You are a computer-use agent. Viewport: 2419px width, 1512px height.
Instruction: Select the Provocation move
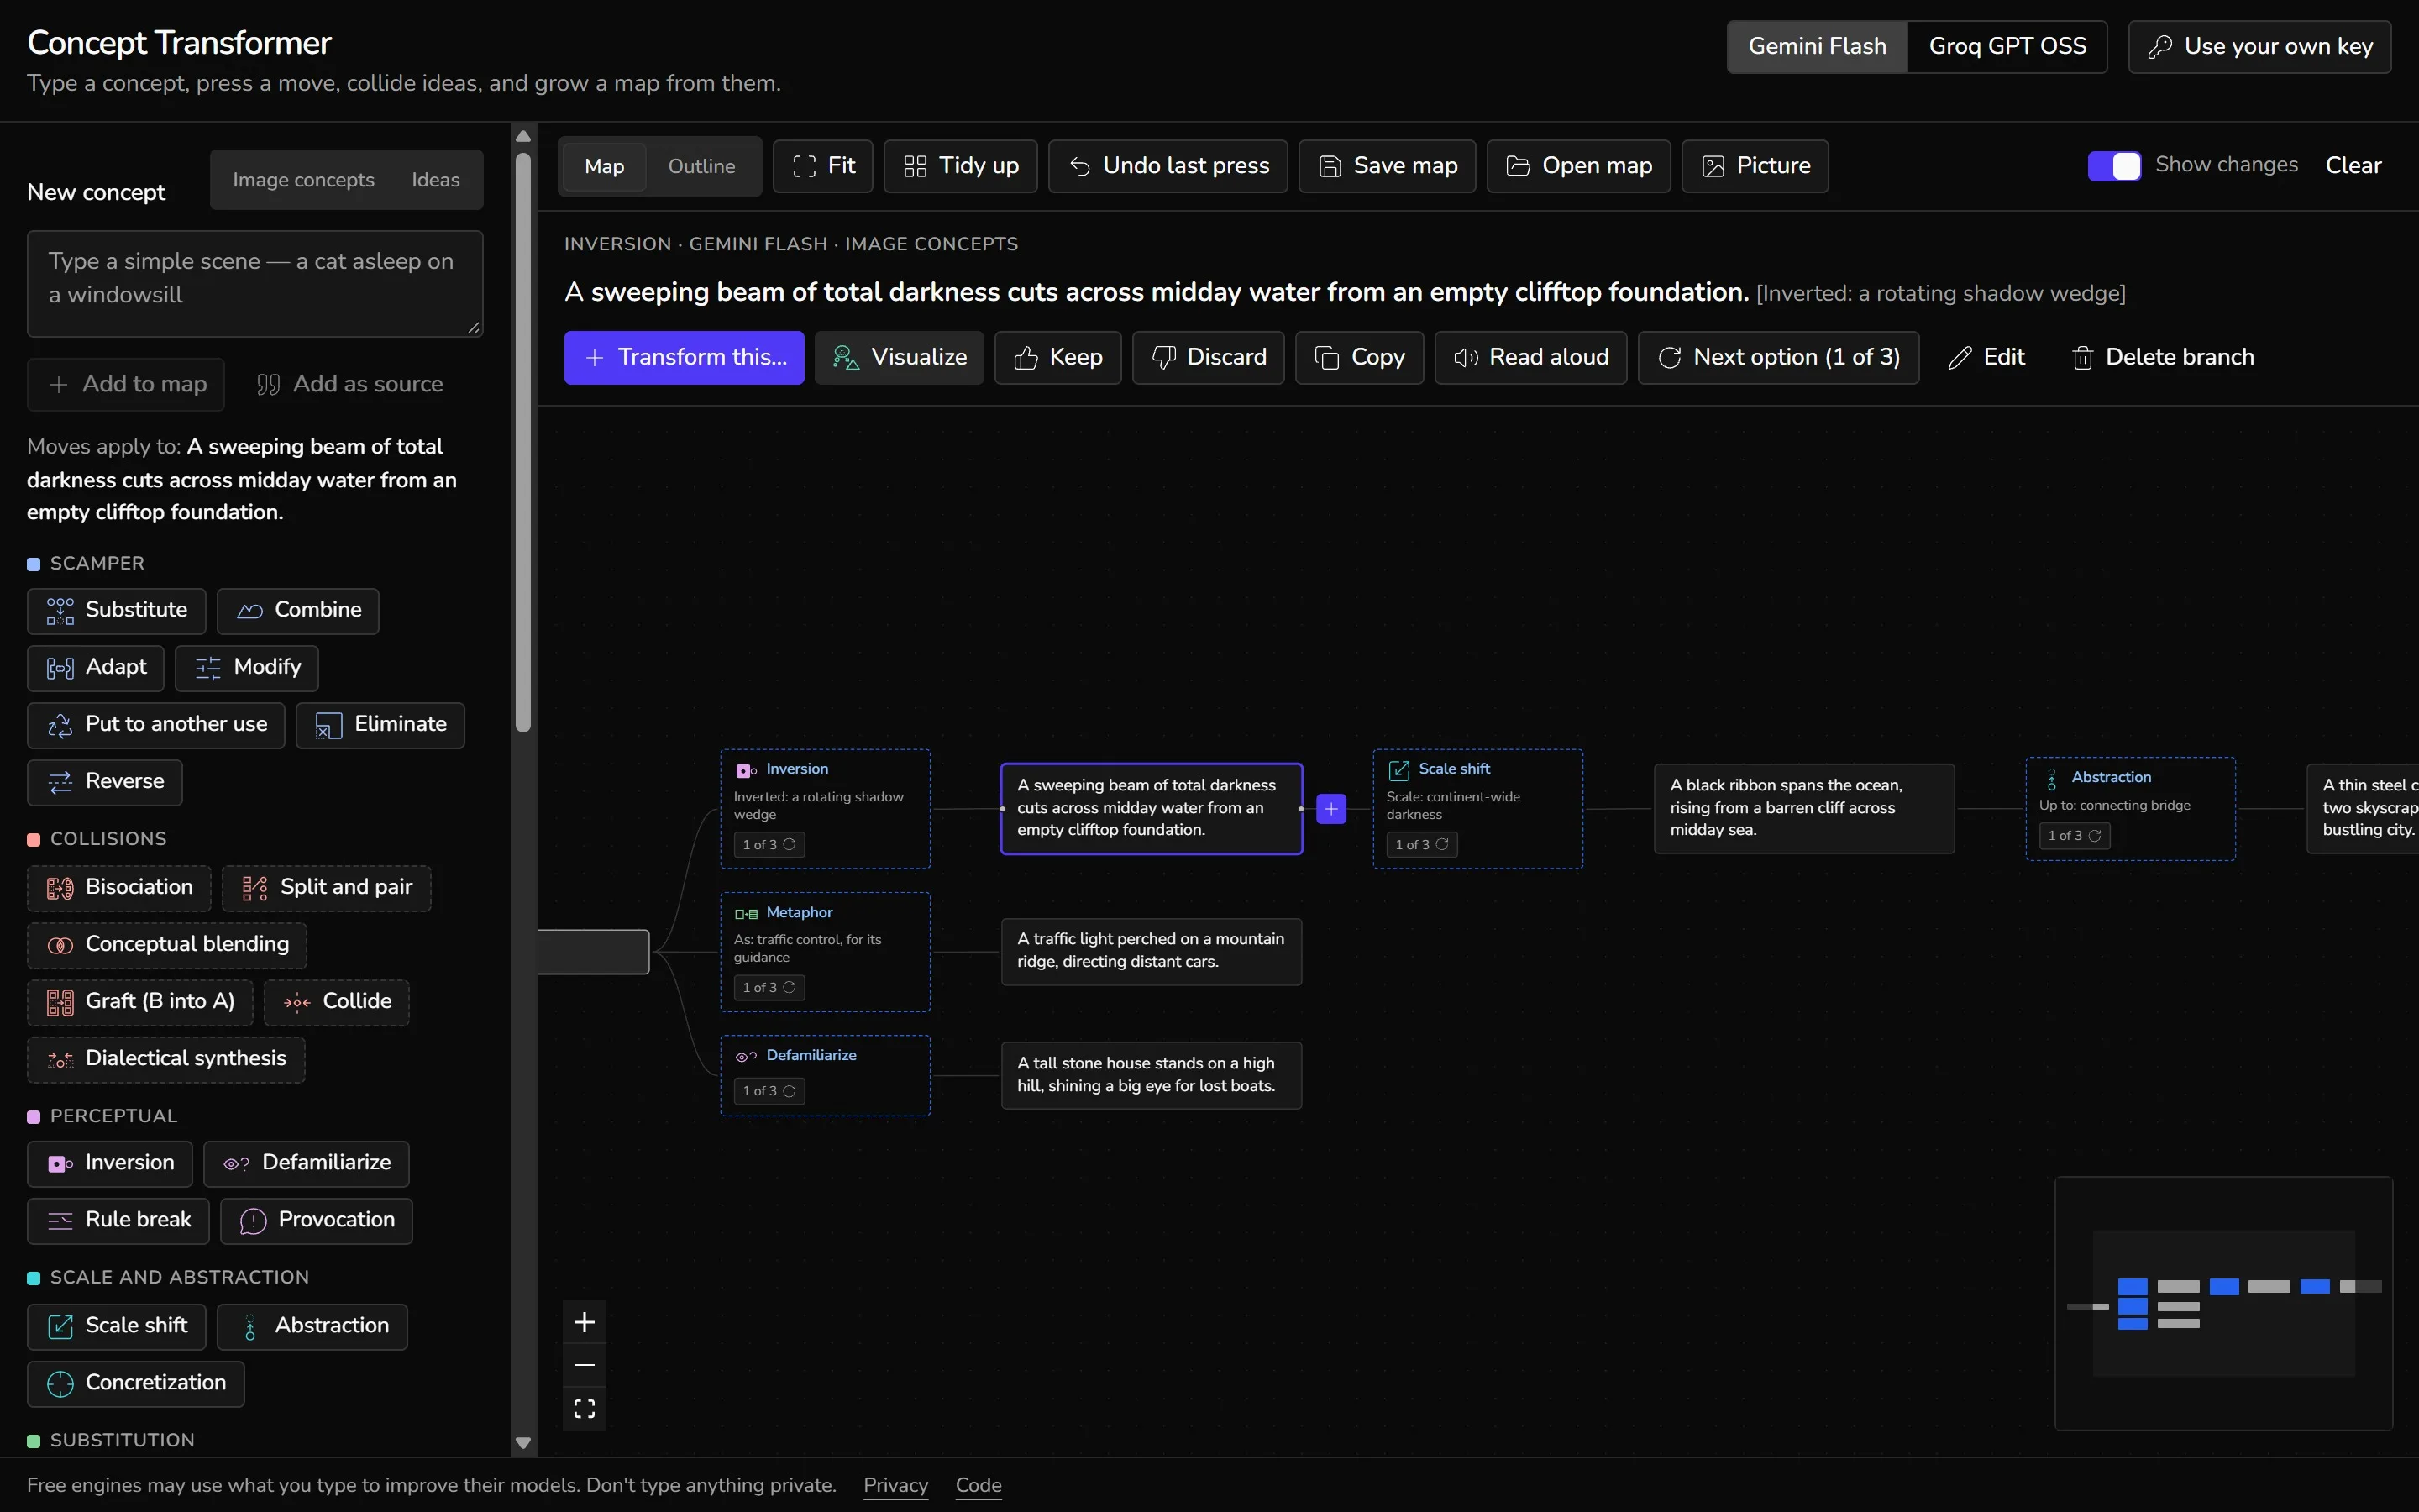pyautogui.click(x=316, y=1220)
